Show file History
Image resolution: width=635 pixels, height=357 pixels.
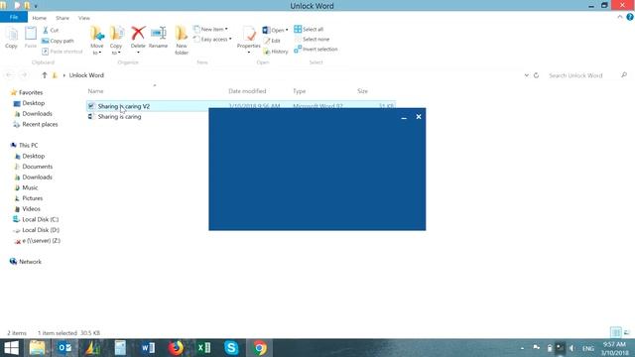[276, 52]
